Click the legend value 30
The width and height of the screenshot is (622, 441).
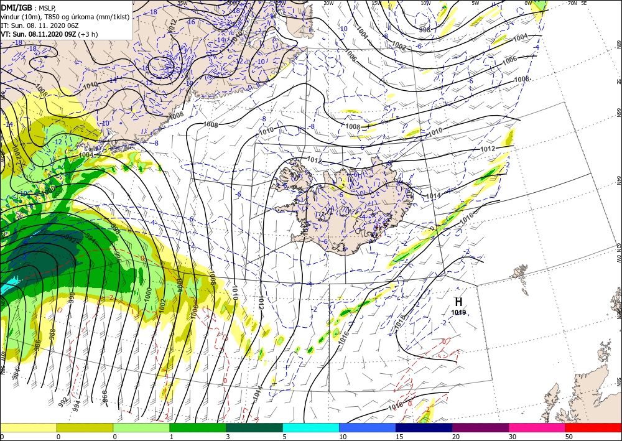tap(513, 437)
